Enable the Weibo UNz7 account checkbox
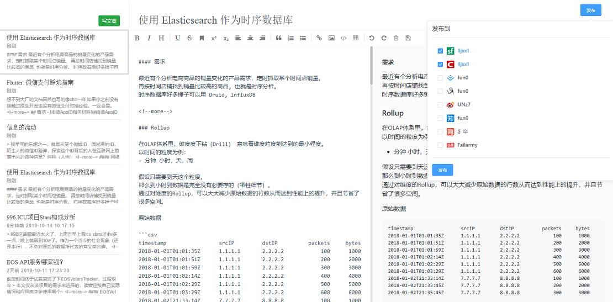 click(440, 105)
